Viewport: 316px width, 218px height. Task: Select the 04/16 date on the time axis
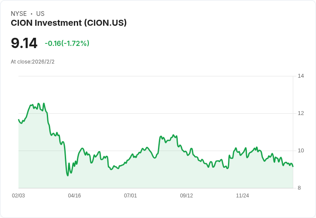74,196
